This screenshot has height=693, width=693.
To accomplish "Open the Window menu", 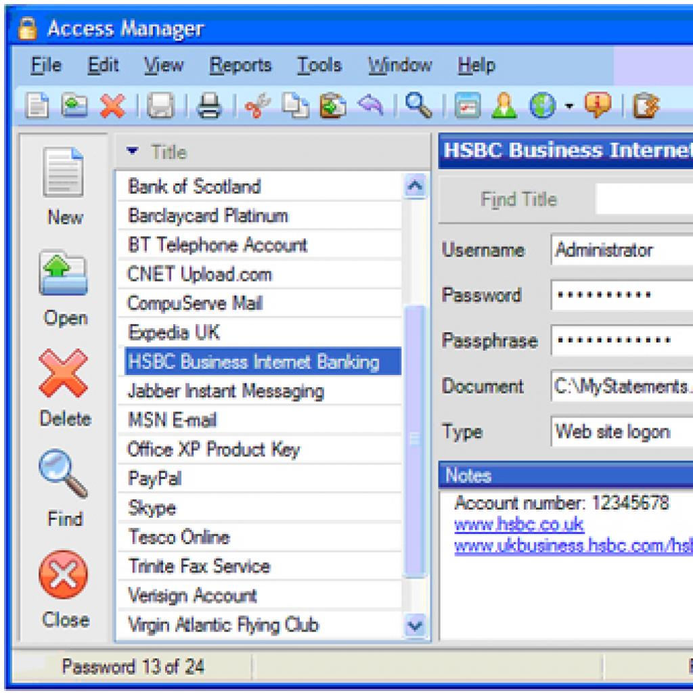I will point(400,66).
